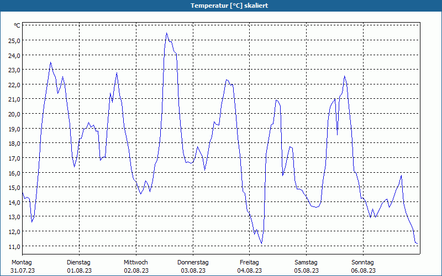This screenshot has height=276, width=442.
Task: Click the date 03.08.23
Action: 193,270
